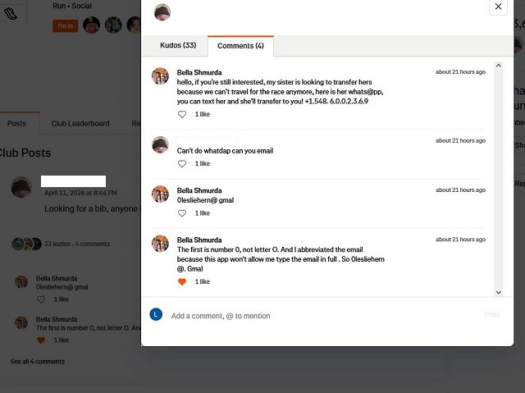Click the 'Club Posts' heading in background

pos(25,153)
